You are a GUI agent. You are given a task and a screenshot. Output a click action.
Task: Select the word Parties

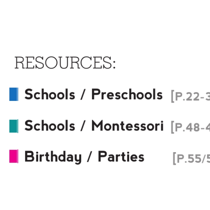click(121, 157)
